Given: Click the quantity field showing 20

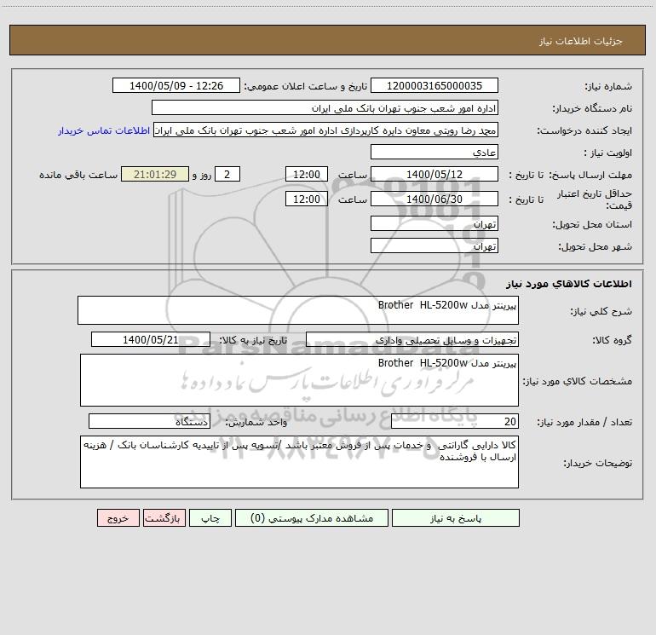Looking at the screenshot, I should [x=455, y=421].
